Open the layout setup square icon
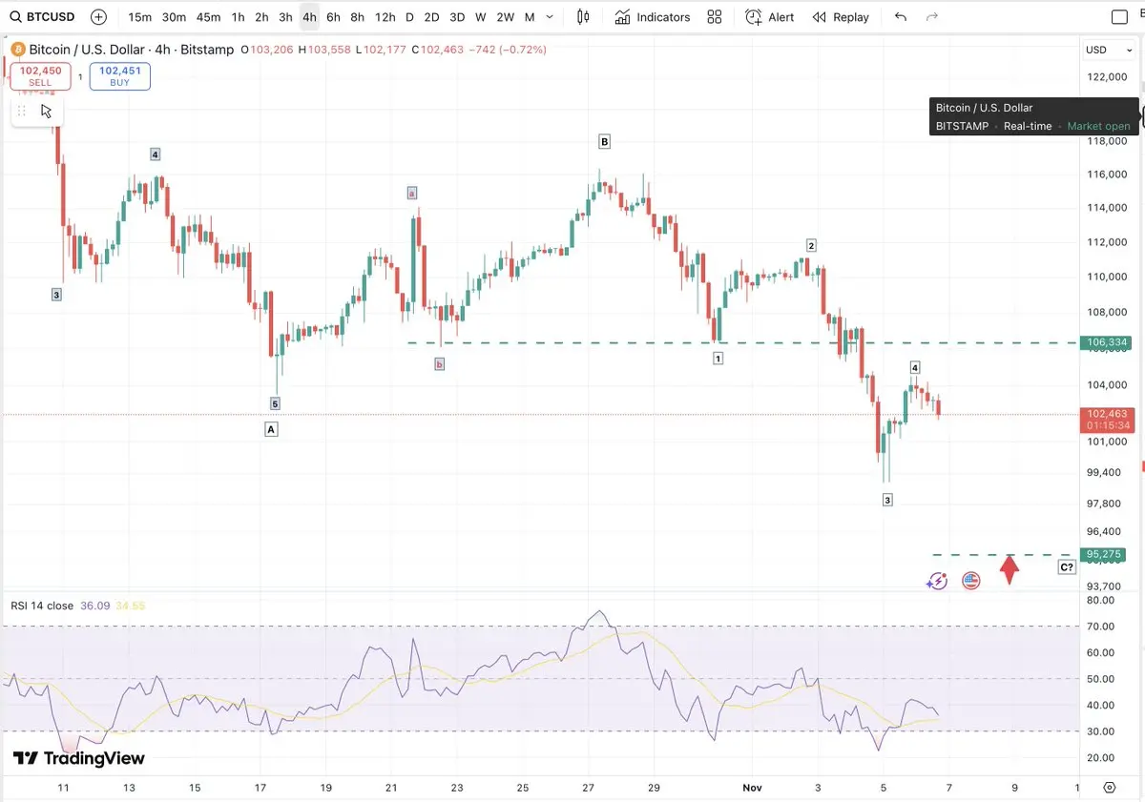The image size is (1145, 802). coord(1120,17)
